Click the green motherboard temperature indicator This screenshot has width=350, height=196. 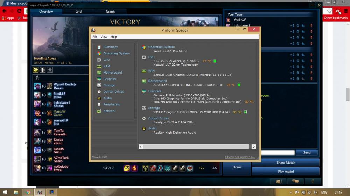(x=239, y=85)
